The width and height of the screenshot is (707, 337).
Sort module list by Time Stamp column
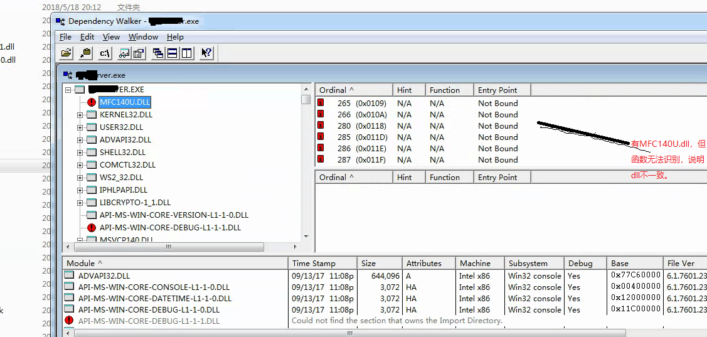(323, 263)
